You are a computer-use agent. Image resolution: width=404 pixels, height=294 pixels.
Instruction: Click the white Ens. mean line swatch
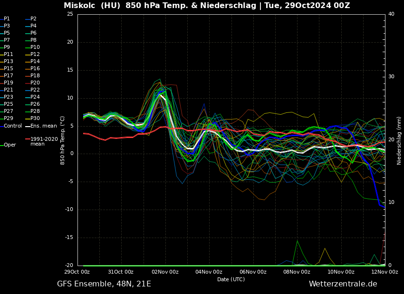tap(28, 126)
